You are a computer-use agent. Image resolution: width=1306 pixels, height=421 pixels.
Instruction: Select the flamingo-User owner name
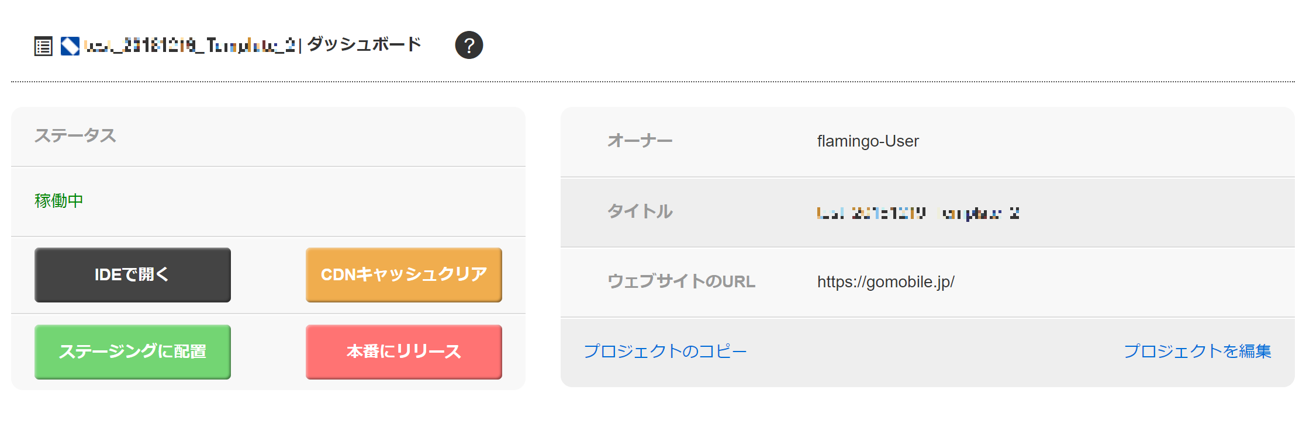click(868, 141)
